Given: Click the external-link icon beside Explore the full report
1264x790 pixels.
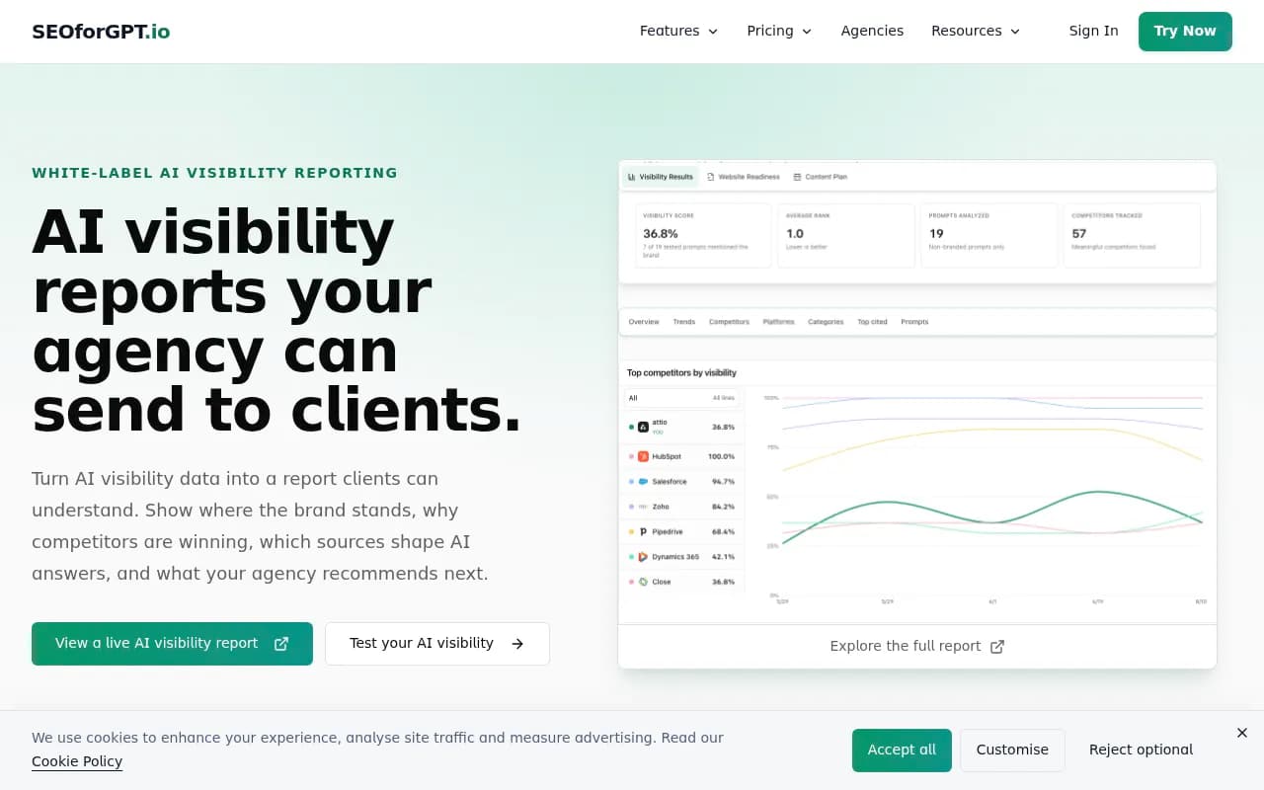Looking at the screenshot, I should tap(997, 646).
